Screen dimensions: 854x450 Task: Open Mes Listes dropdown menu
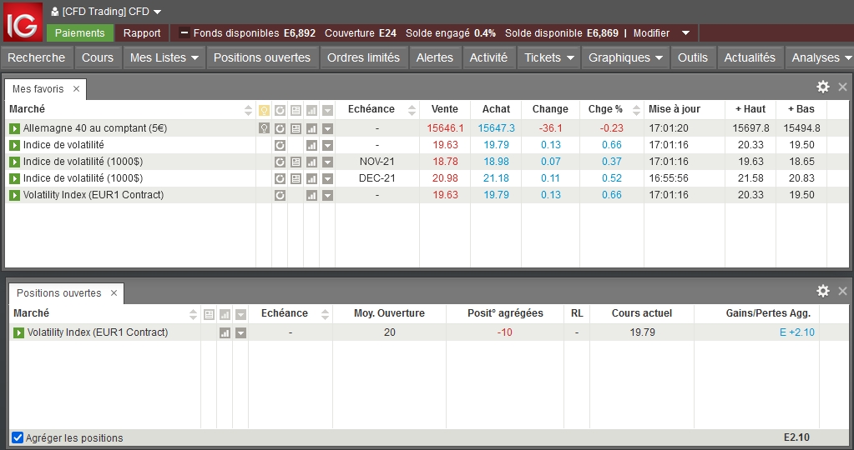tap(164, 57)
